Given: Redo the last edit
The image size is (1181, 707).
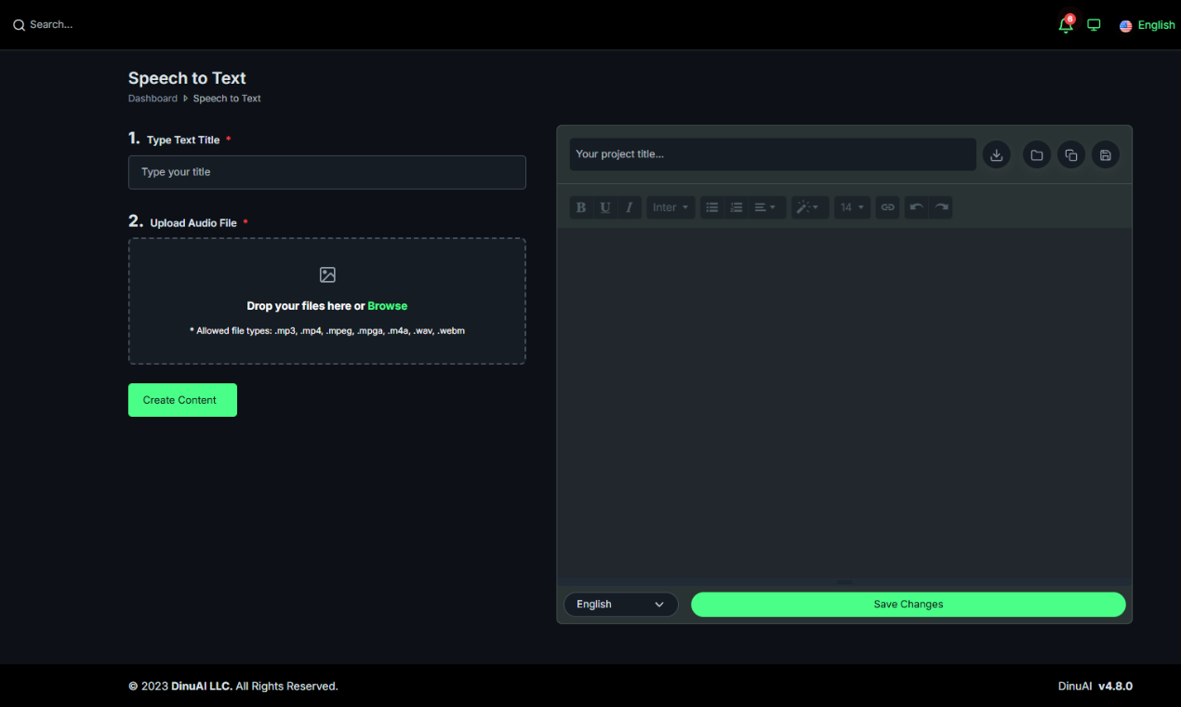Looking at the screenshot, I should click(940, 207).
